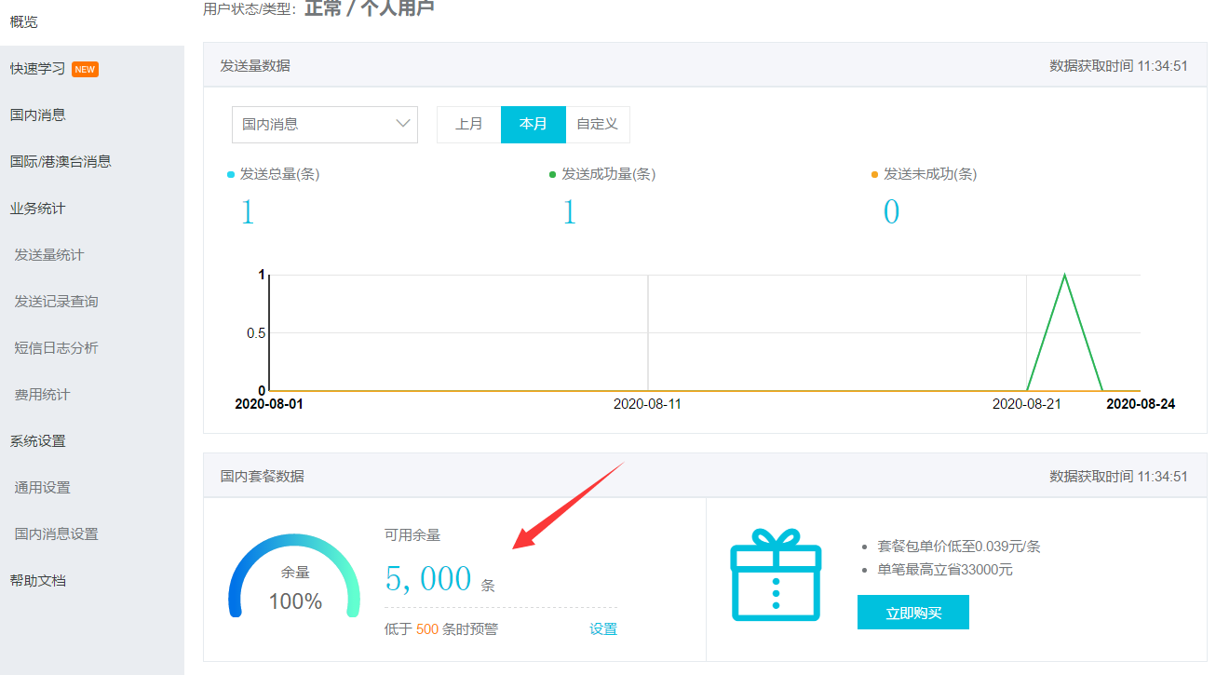Viewport: 1216px width, 675px height.
Task: Open the 国内消息 message type dropdown
Action: coord(325,124)
